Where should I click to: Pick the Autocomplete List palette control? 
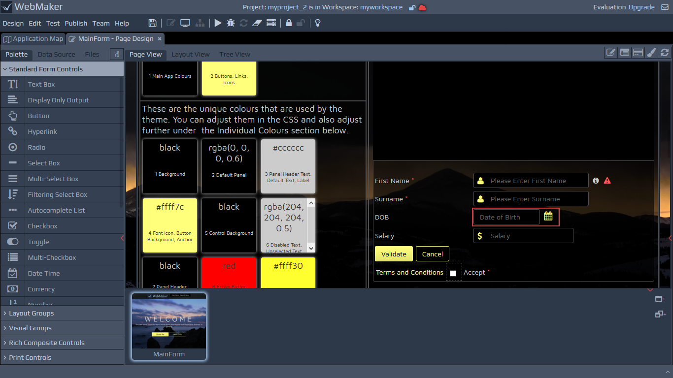click(x=62, y=210)
